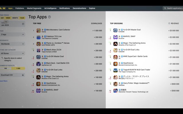Go to the Publishers section
Image resolution: width=183 pixels, height=114 pixels.
pos(20,8)
